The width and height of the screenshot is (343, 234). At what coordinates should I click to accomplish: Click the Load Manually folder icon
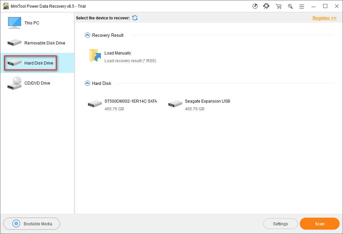point(95,56)
